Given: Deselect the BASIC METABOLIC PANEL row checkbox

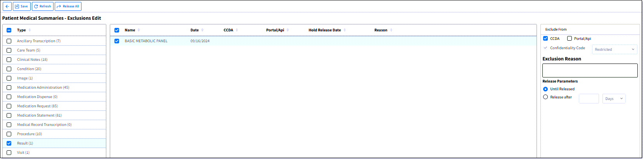Looking at the screenshot, I should coord(117,41).
